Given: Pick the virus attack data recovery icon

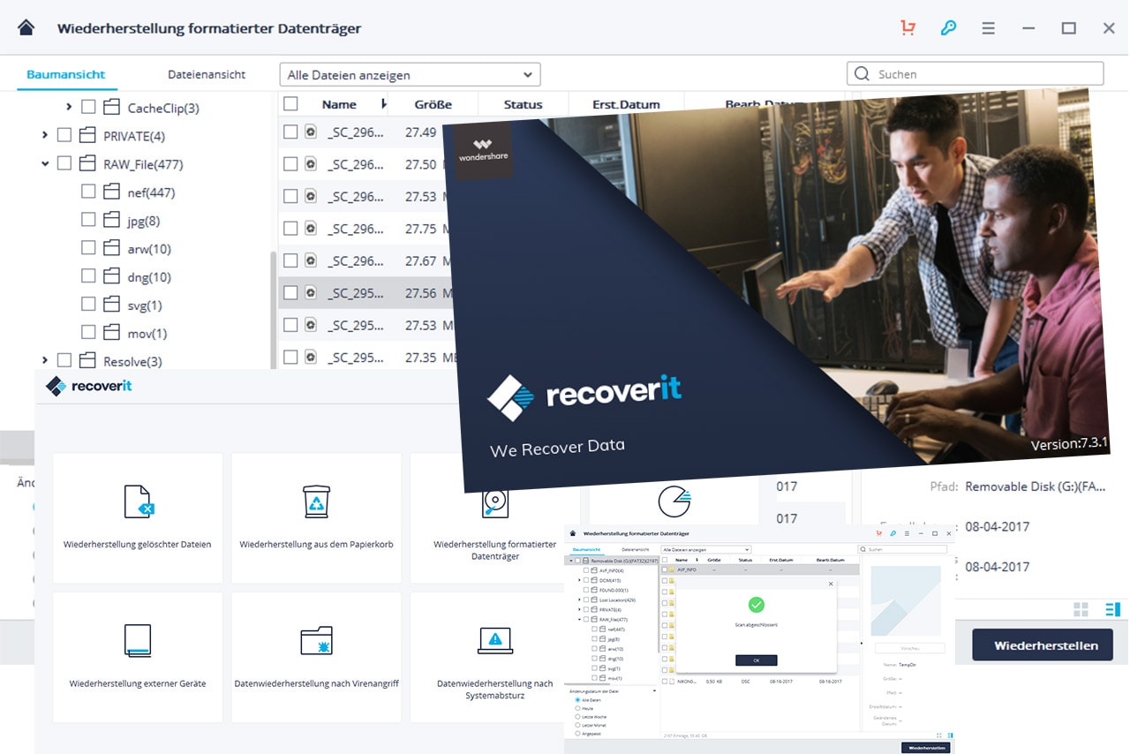Looking at the screenshot, I should pyautogui.click(x=316, y=640).
